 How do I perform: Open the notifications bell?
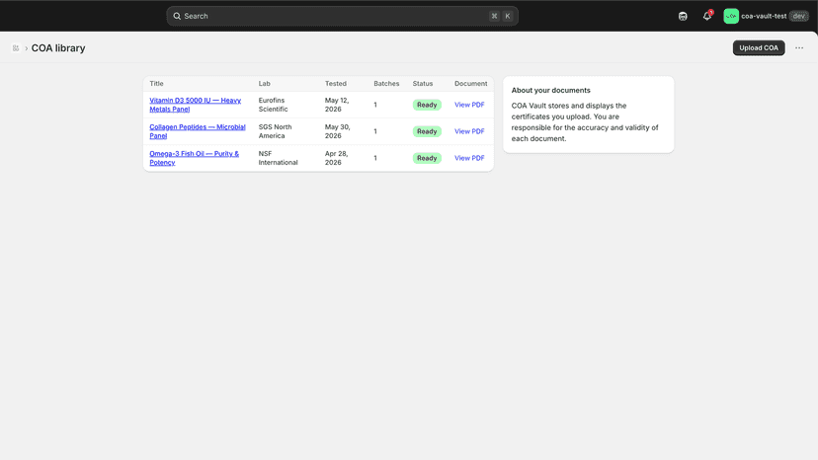(707, 16)
